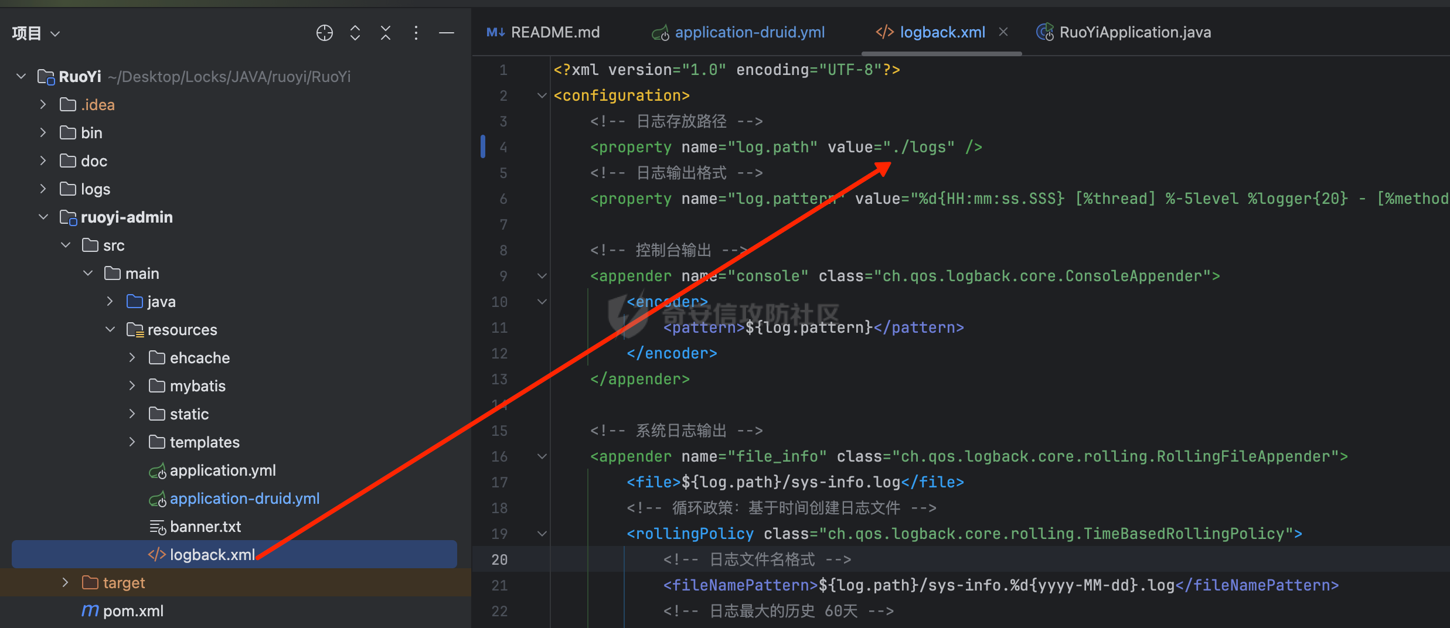Collapse the ruoyi-admin module folder
The height and width of the screenshot is (628, 1450).
pyautogui.click(x=43, y=217)
